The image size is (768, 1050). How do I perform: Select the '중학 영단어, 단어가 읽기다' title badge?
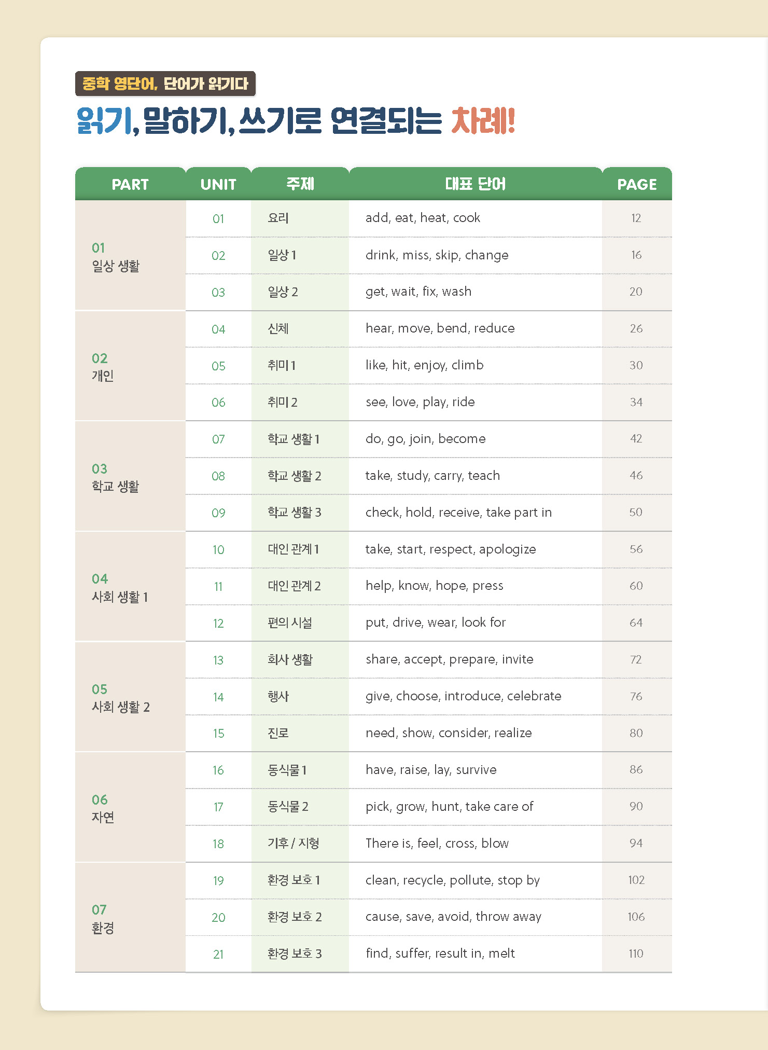(165, 84)
